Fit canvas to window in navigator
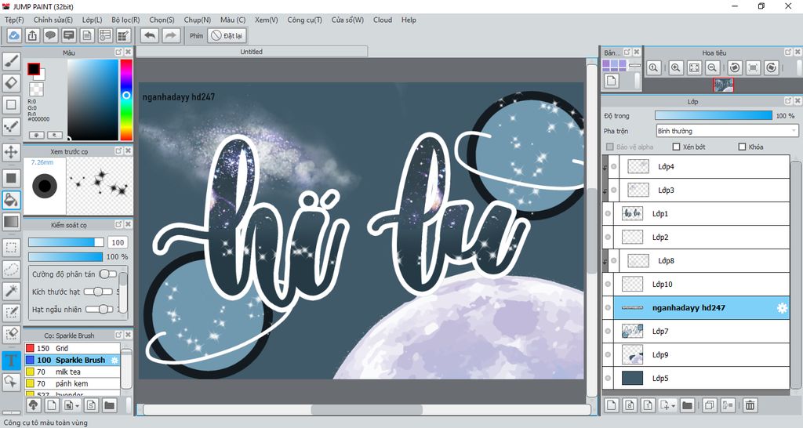 click(x=694, y=67)
